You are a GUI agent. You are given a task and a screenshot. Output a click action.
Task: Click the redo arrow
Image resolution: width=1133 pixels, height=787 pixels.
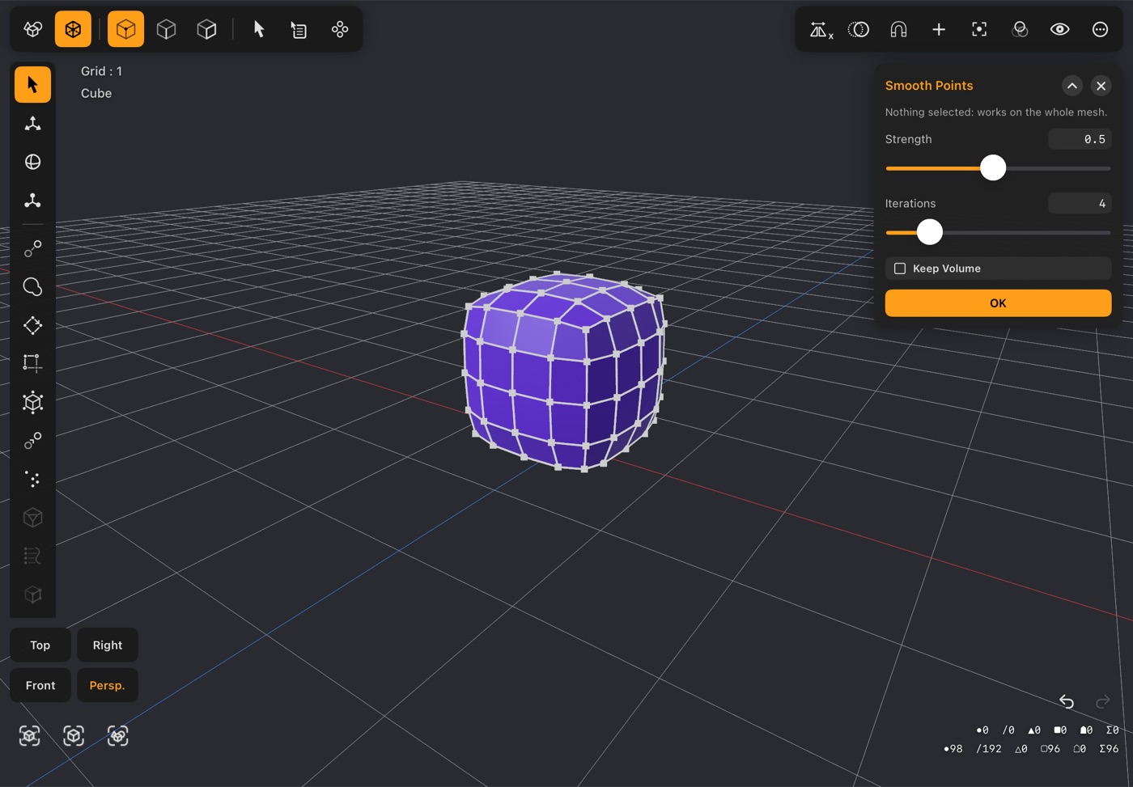[1102, 701]
